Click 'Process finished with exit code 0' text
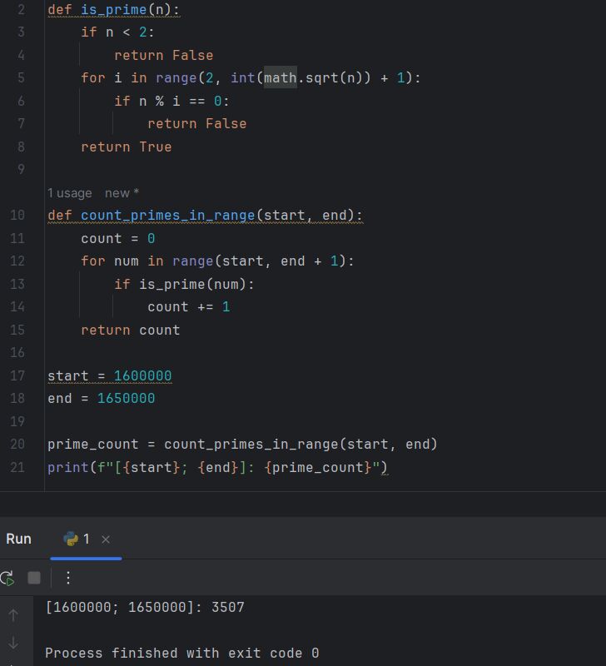Image resolution: width=606 pixels, height=666 pixels. 181,653
